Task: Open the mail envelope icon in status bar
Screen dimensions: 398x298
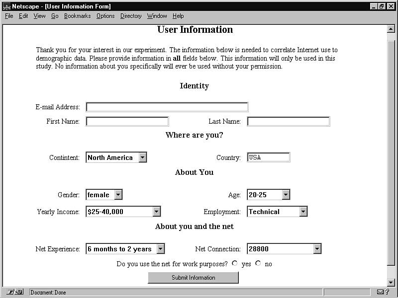Action: tap(381, 292)
